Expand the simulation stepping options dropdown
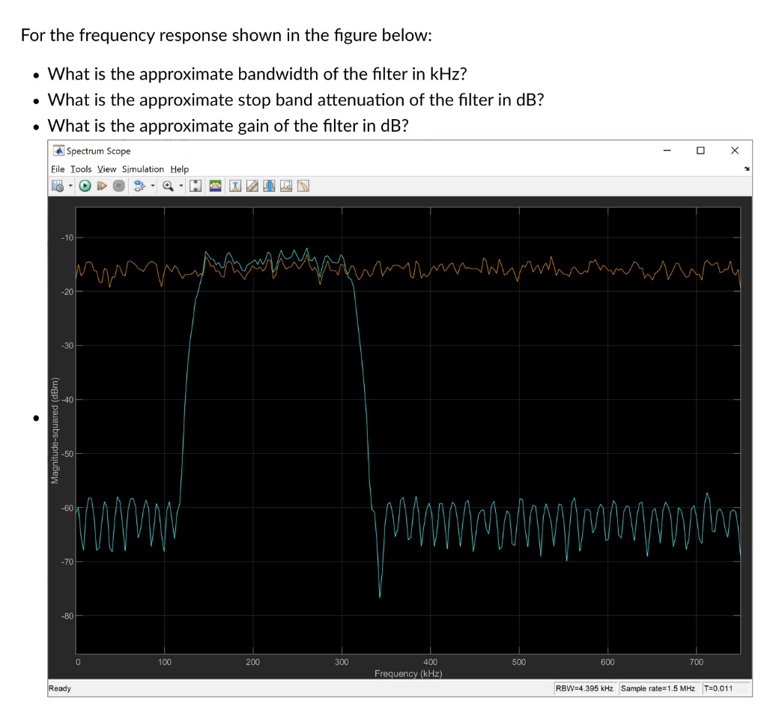 (152, 186)
